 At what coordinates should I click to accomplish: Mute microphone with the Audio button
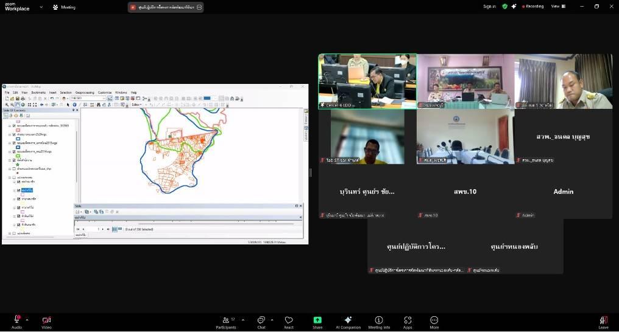pos(16,320)
